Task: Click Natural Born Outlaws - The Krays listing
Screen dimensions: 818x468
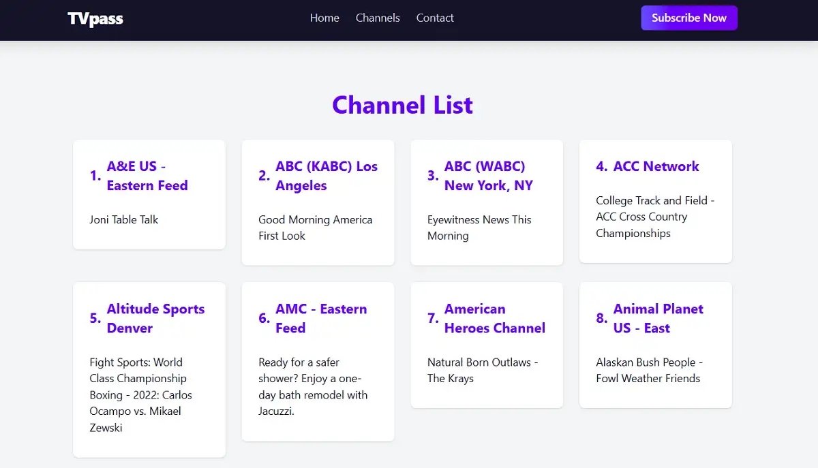Action: 482,371
